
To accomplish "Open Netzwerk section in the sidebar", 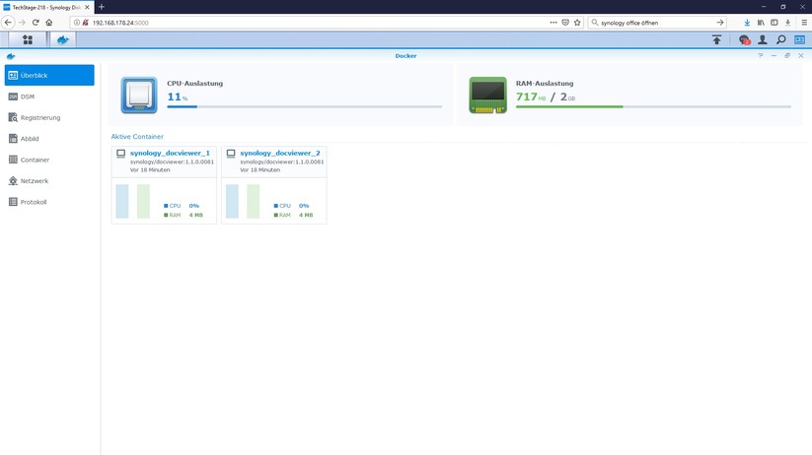I will point(35,181).
